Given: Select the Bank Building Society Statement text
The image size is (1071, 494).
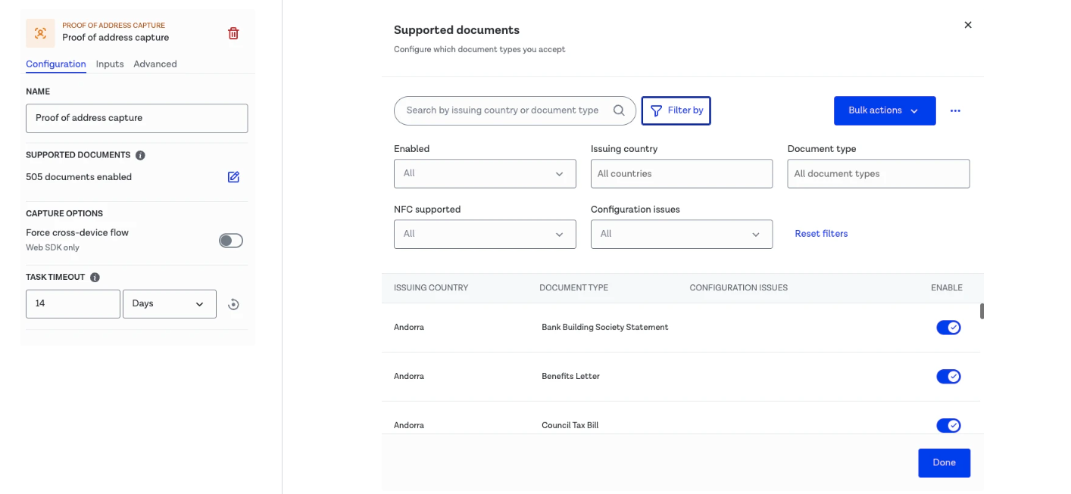Looking at the screenshot, I should [605, 328].
